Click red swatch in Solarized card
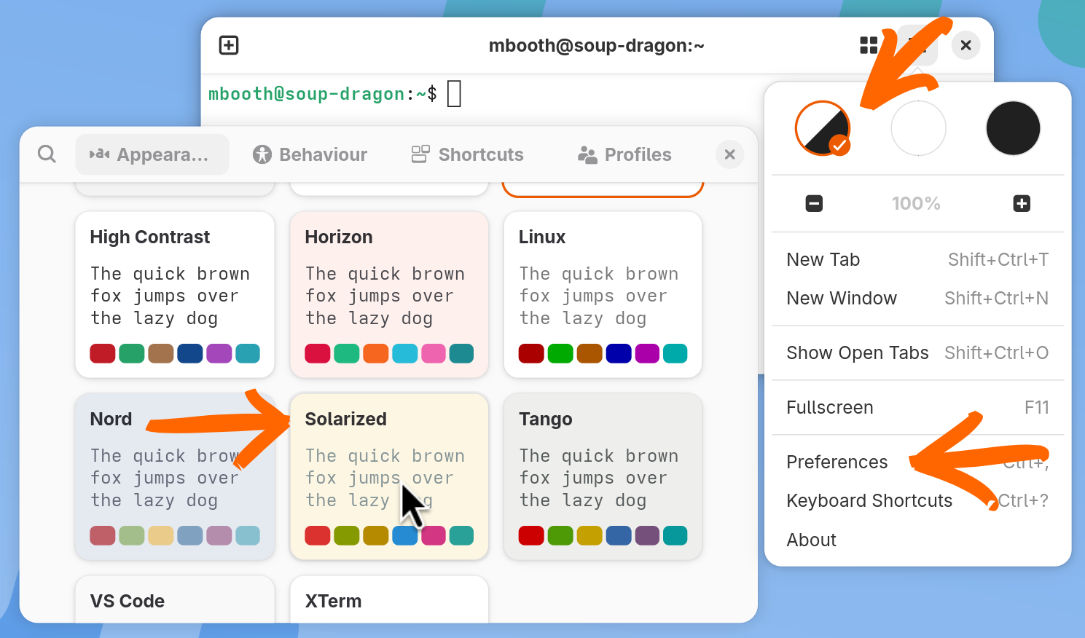Image resolution: width=1085 pixels, height=638 pixels. [318, 535]
